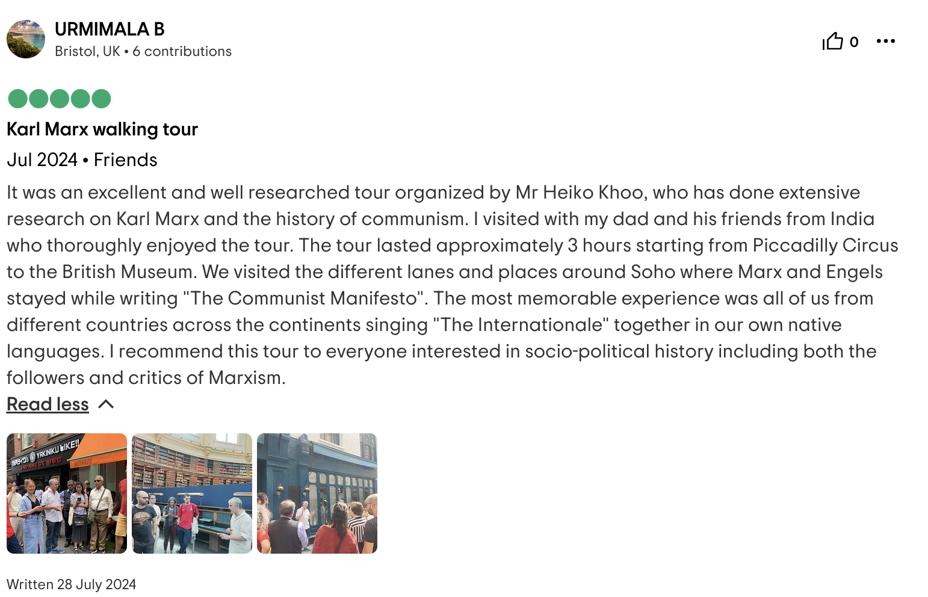Click the "Bristol, UK" reviewer location
This screenshot has height=597, width=928.
87,52
